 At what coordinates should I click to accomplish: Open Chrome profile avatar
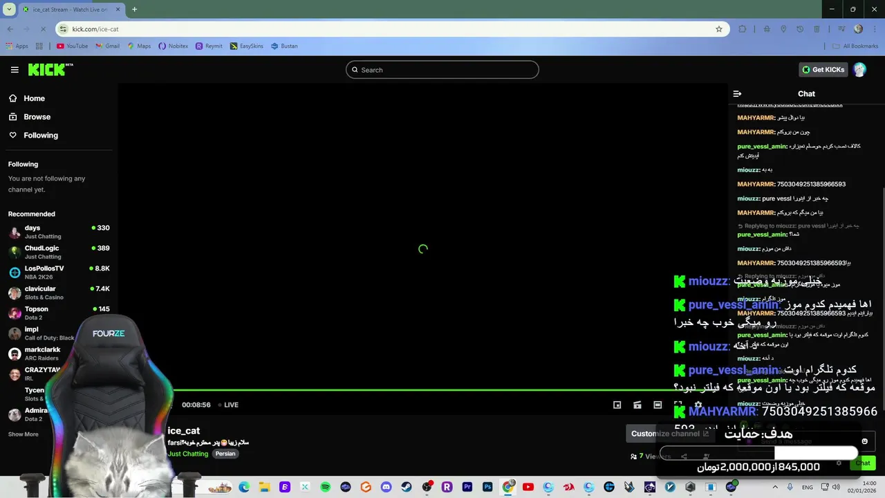click(x=858, y=29)
